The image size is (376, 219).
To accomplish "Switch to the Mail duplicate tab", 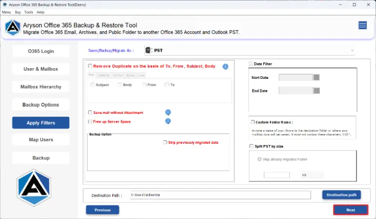I will (91, 75).
